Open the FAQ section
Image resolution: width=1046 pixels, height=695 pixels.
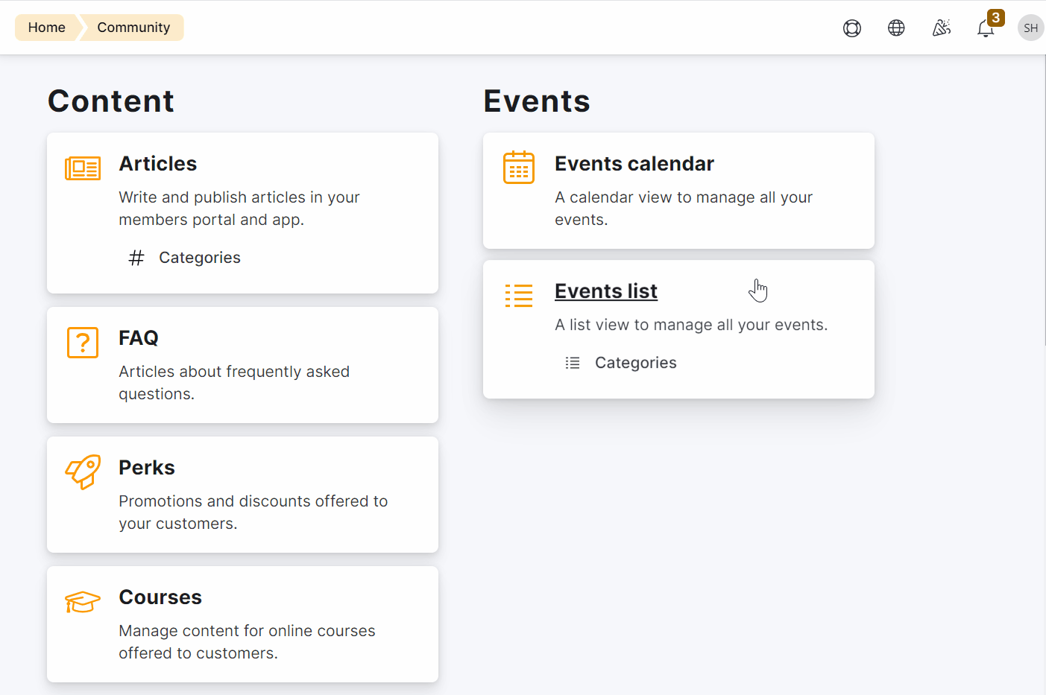(x=139, y=338)
